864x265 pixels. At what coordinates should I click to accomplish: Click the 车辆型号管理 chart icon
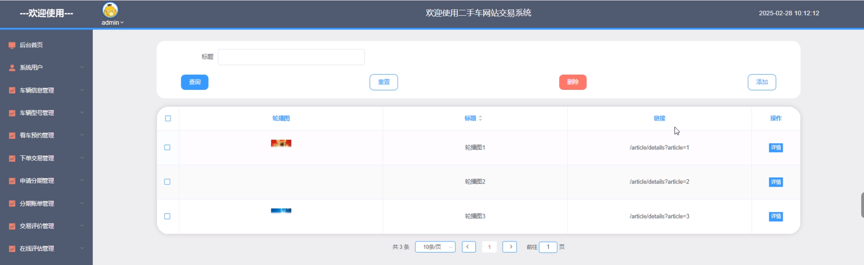pos(12,113)
